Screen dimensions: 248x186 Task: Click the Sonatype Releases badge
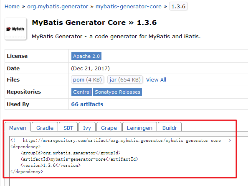coord(117,92)
